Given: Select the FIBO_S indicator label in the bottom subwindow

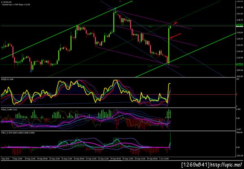Looking at the screenshot, I should pyautogui.click(x=18, y=133).
